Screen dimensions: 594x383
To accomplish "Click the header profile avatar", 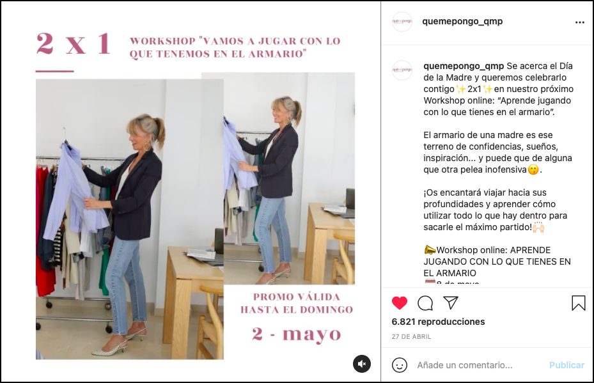I will (x=402, y=22).
